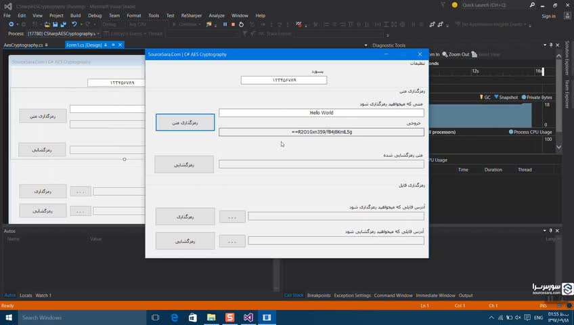This screenshot has height=325, width=574.
Task: Stop debugging with the red square icon
Action: [x=233, y=24]
